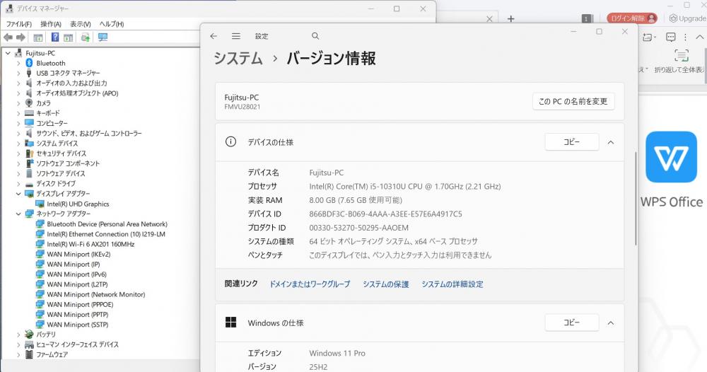This screenshot has width=707, height=372.
Task: Open the three-dot more menu in WPS
Action: pyautogui.click(x=685, y=37)
